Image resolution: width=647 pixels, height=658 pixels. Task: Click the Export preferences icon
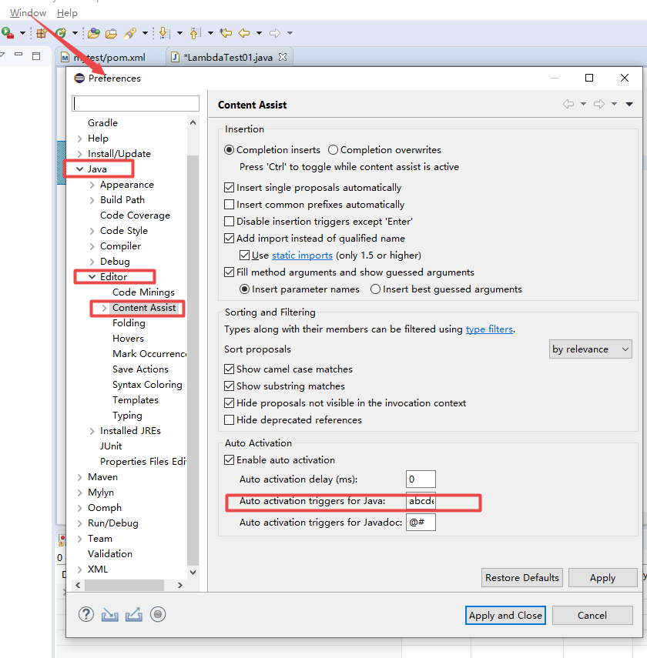(133, 615)
